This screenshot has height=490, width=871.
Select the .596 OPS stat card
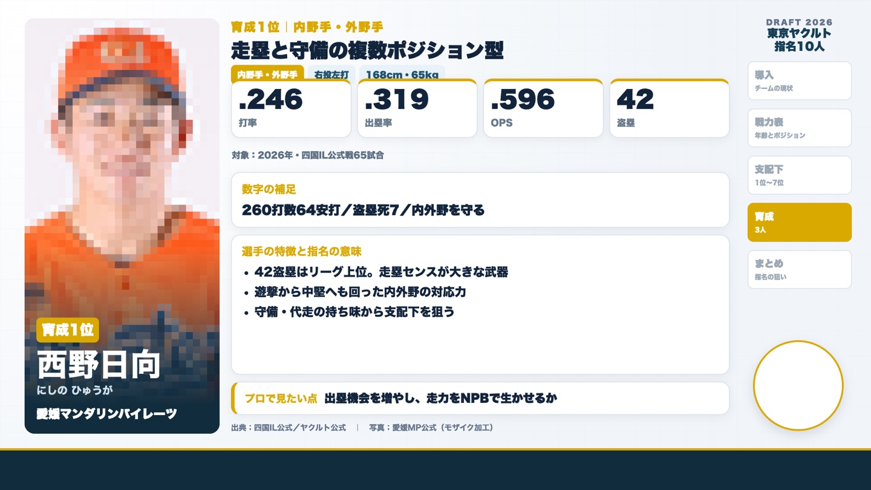coord(543,108)
